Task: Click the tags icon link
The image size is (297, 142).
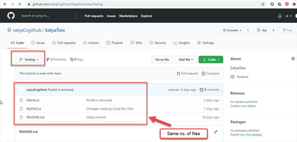Action: point(77,59)
